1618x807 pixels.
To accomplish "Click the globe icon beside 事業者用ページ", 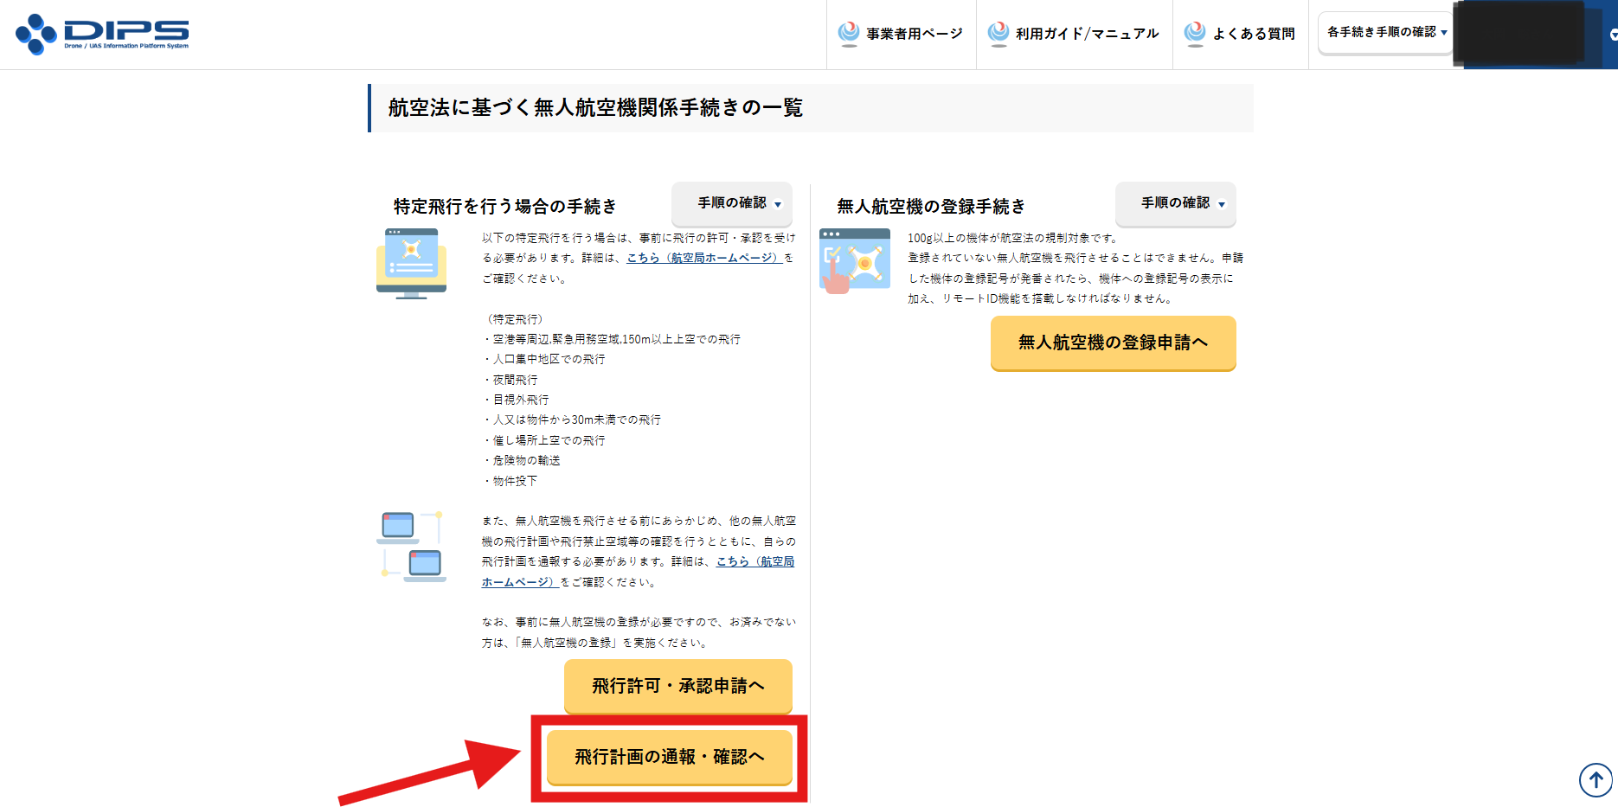I will pyautogui.click(x=849, y=33).
